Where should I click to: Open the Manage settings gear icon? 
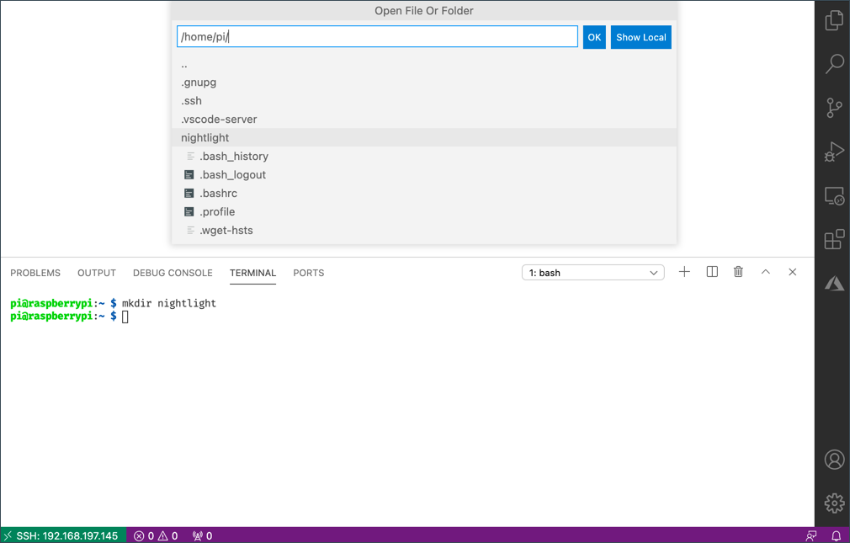[833, 503]
